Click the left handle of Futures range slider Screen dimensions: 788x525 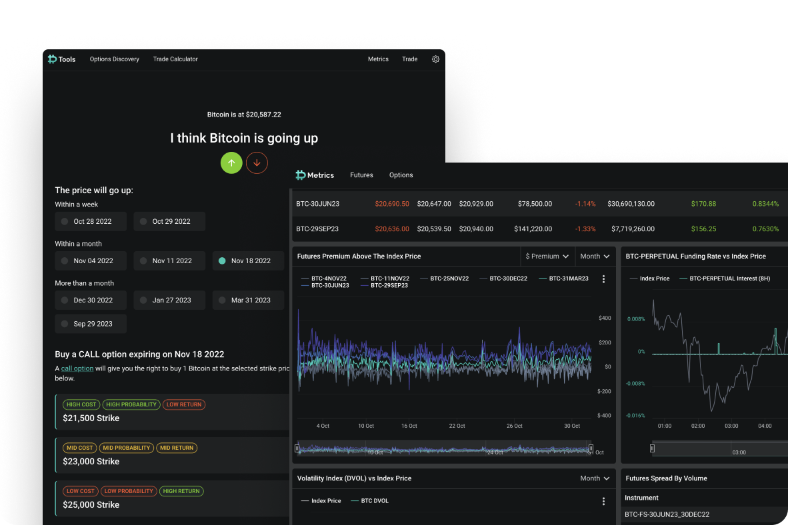coord(297,448)
